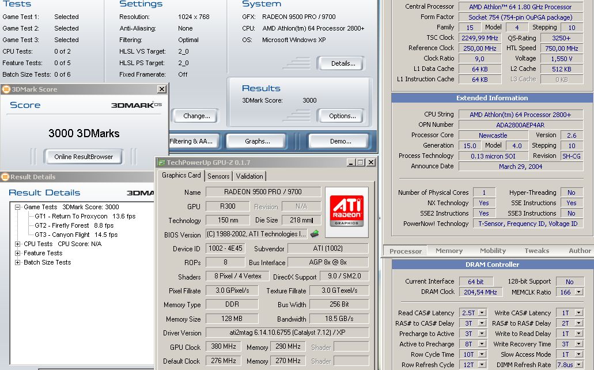Maximize the GPU-Z window

(x=361, y=163)
